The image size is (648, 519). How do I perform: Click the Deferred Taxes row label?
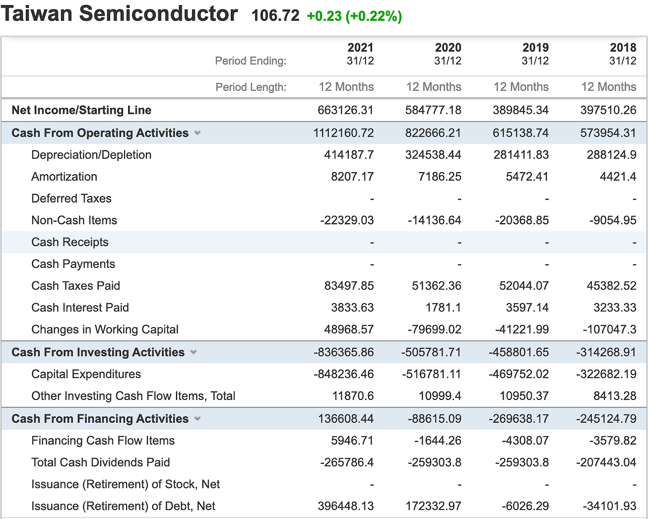point(71,198)
